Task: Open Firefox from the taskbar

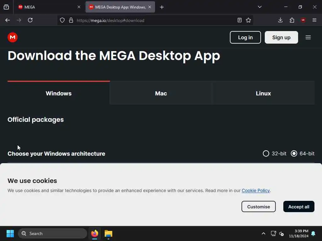Action: click(95, 233)
